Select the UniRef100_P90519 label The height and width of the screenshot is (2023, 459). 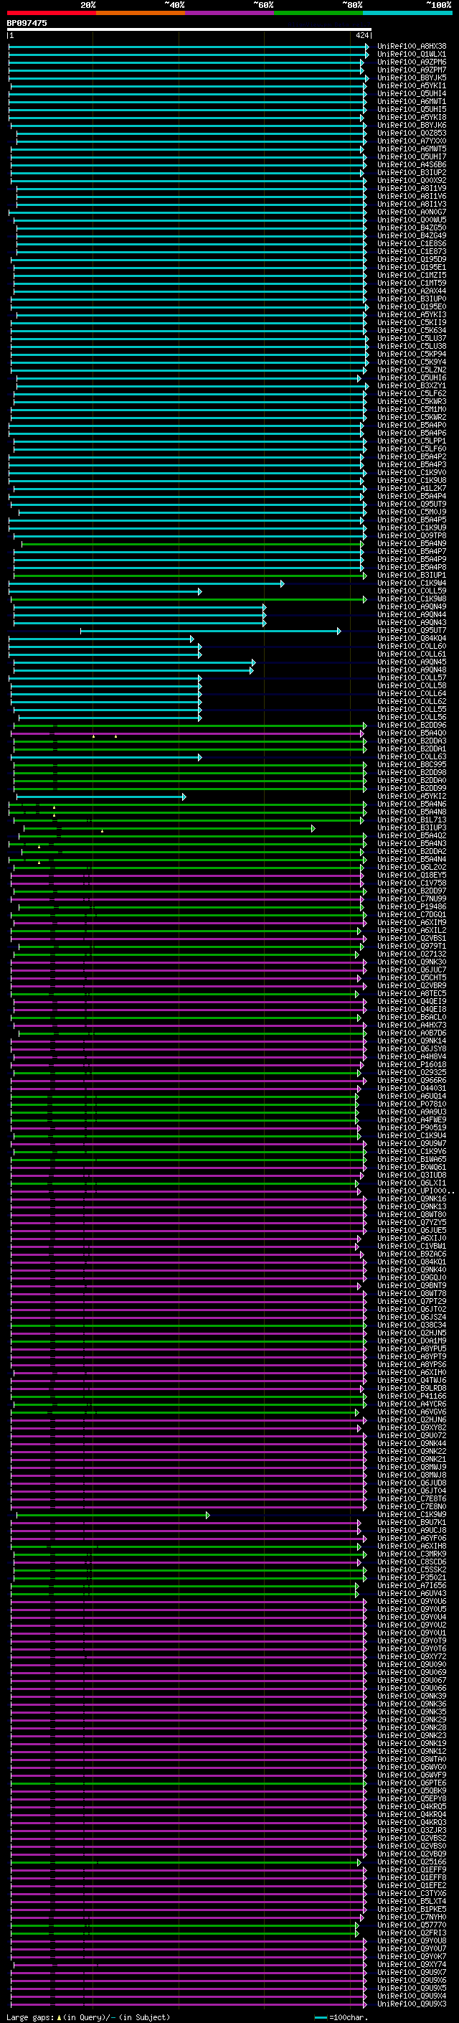click(412, 1127)
